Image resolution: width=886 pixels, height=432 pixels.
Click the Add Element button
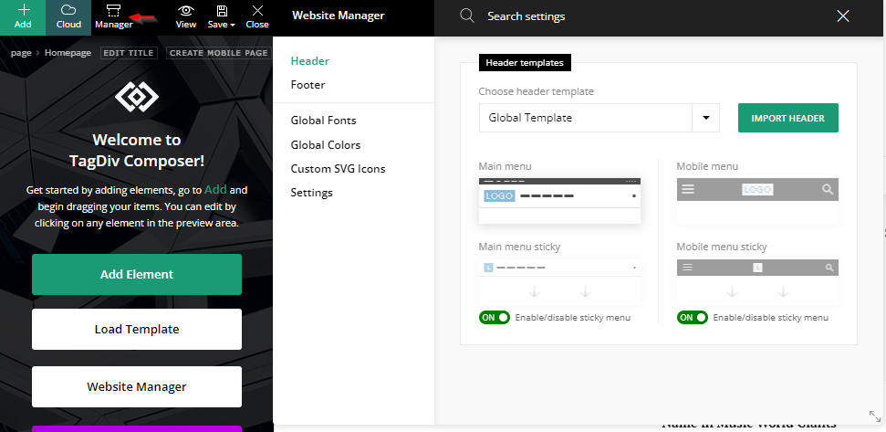[x=137, y=274]
